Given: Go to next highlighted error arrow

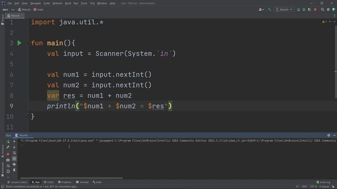Looking at the screenshot, I should pyautogui.click(x=334, y=22).
